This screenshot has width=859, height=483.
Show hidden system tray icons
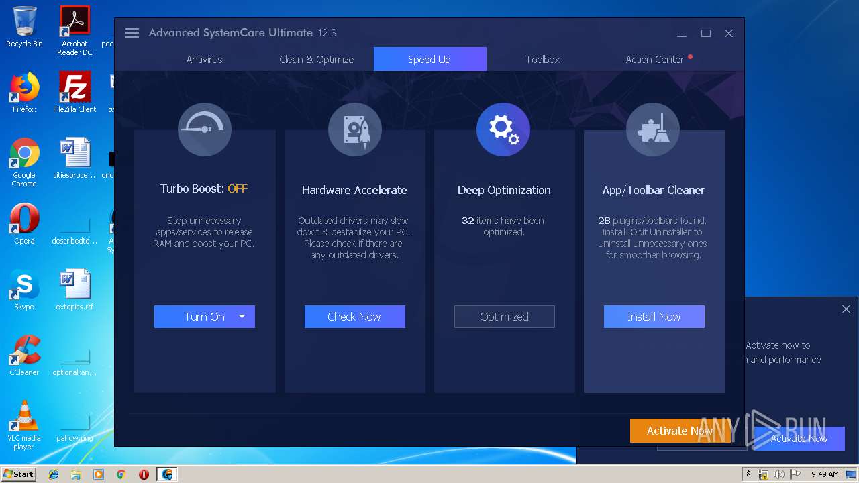tap(749, 474)
